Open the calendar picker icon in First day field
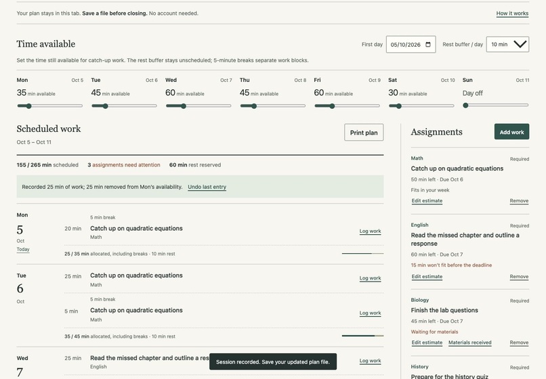Image resolution: width=546 pixels, height=379 pixels. point(428,45)
